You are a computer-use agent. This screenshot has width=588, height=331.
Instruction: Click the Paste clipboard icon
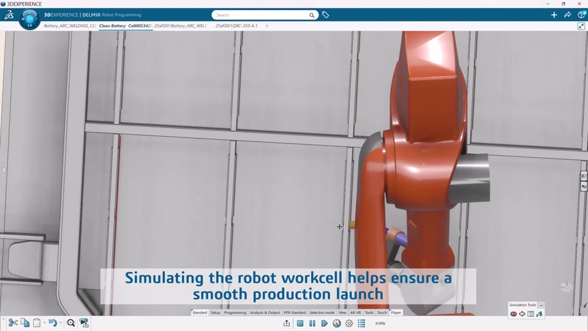37,323
